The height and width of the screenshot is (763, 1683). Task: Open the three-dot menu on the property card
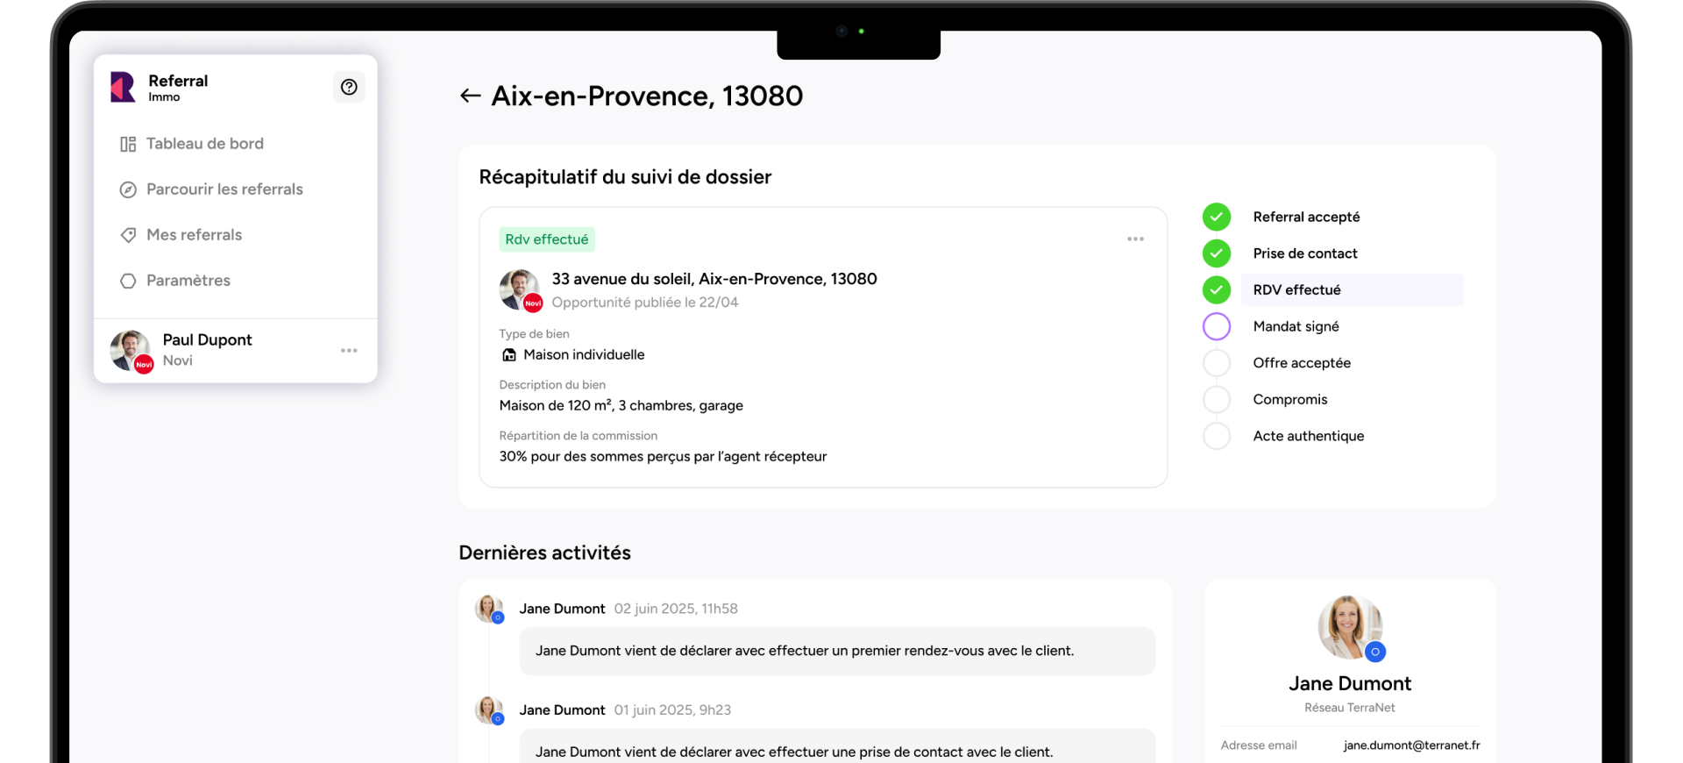(1135, 239)
